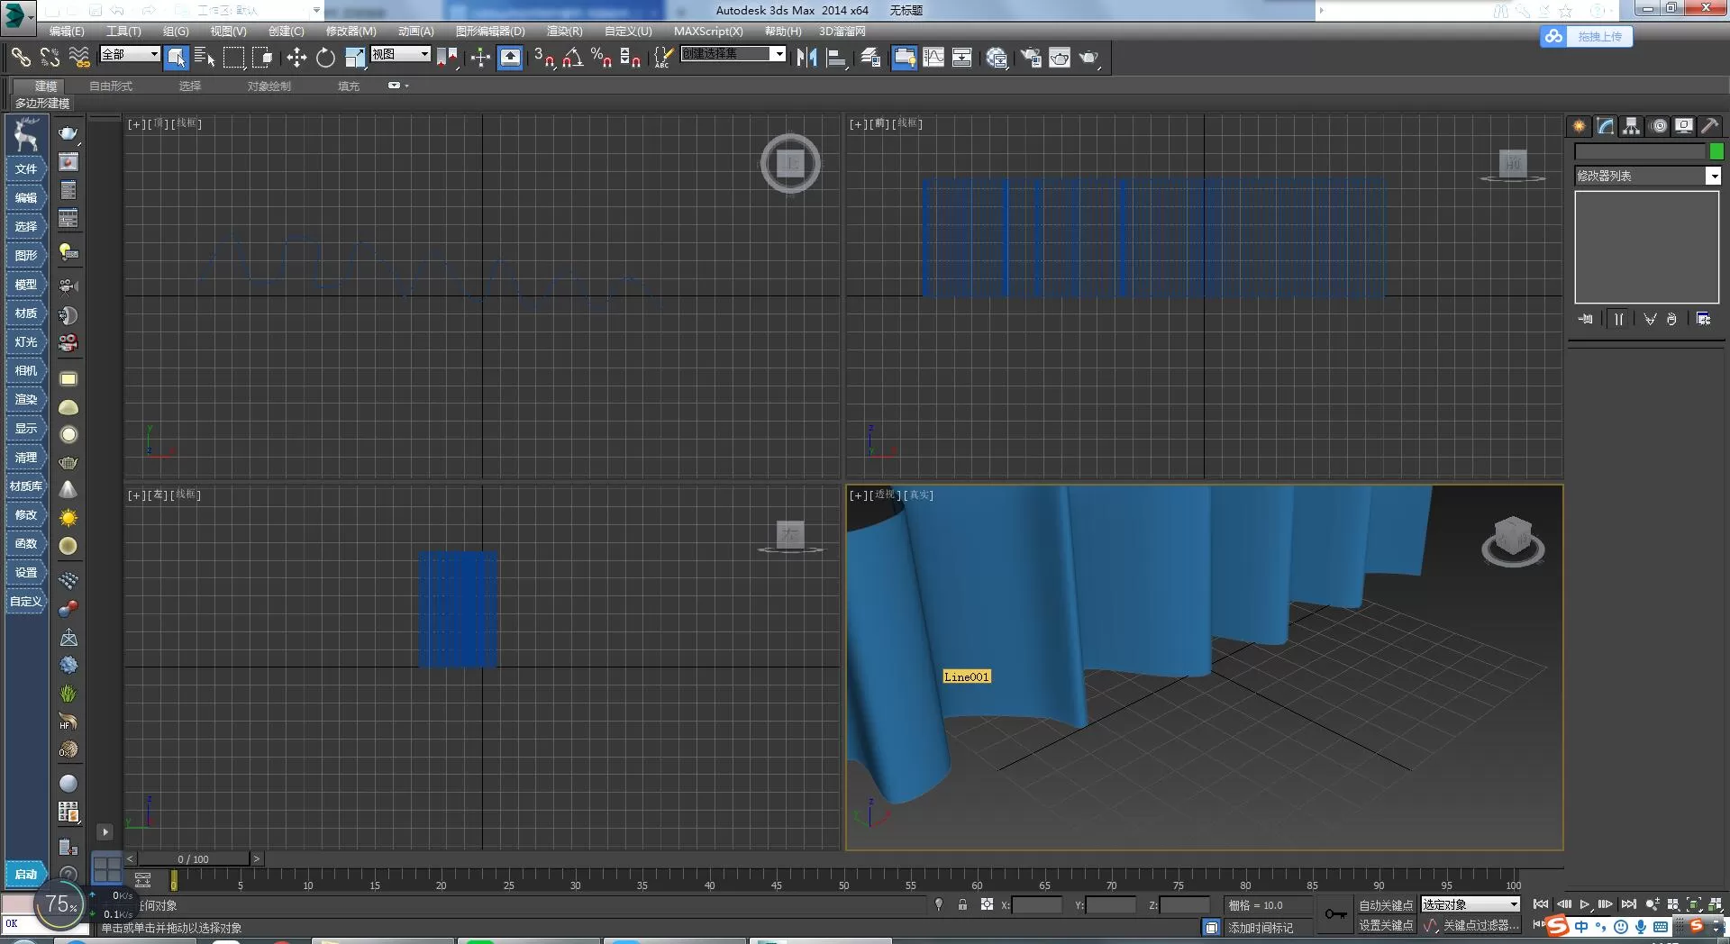Screen dimensions: 1730x944
Task: Open the 选定对象 key filter dropdown
Action: coord(1470,904)
